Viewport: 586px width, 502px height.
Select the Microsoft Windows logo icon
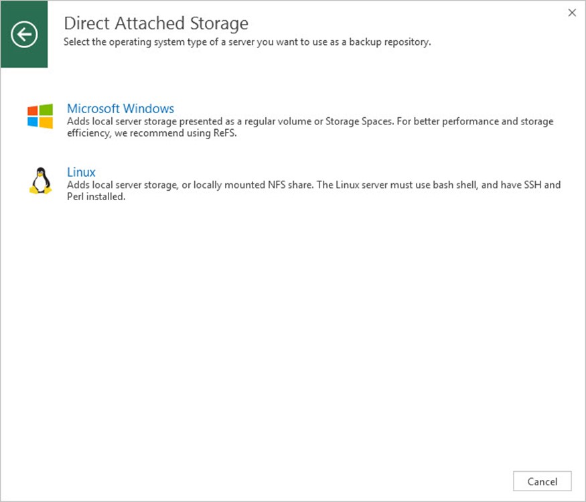40,116
